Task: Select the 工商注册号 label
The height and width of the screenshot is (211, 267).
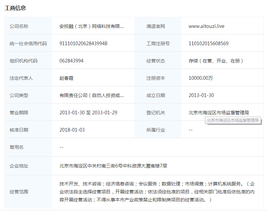Action: [158, 44]
